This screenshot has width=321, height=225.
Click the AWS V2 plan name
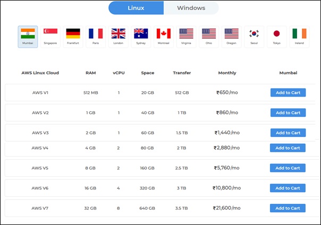pyautogui.click(x=40, y=112)
